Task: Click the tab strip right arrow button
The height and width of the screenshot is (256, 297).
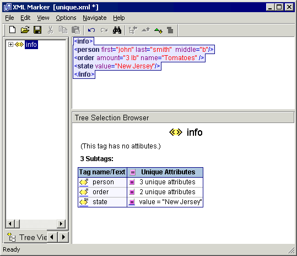Action: point(63,237)
